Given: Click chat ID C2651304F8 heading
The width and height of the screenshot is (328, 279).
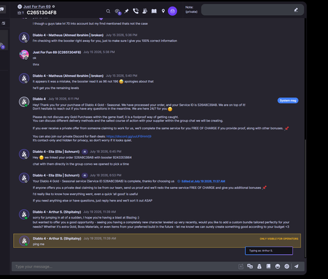Looking at the screenshot, I should (x=41, y=12).
